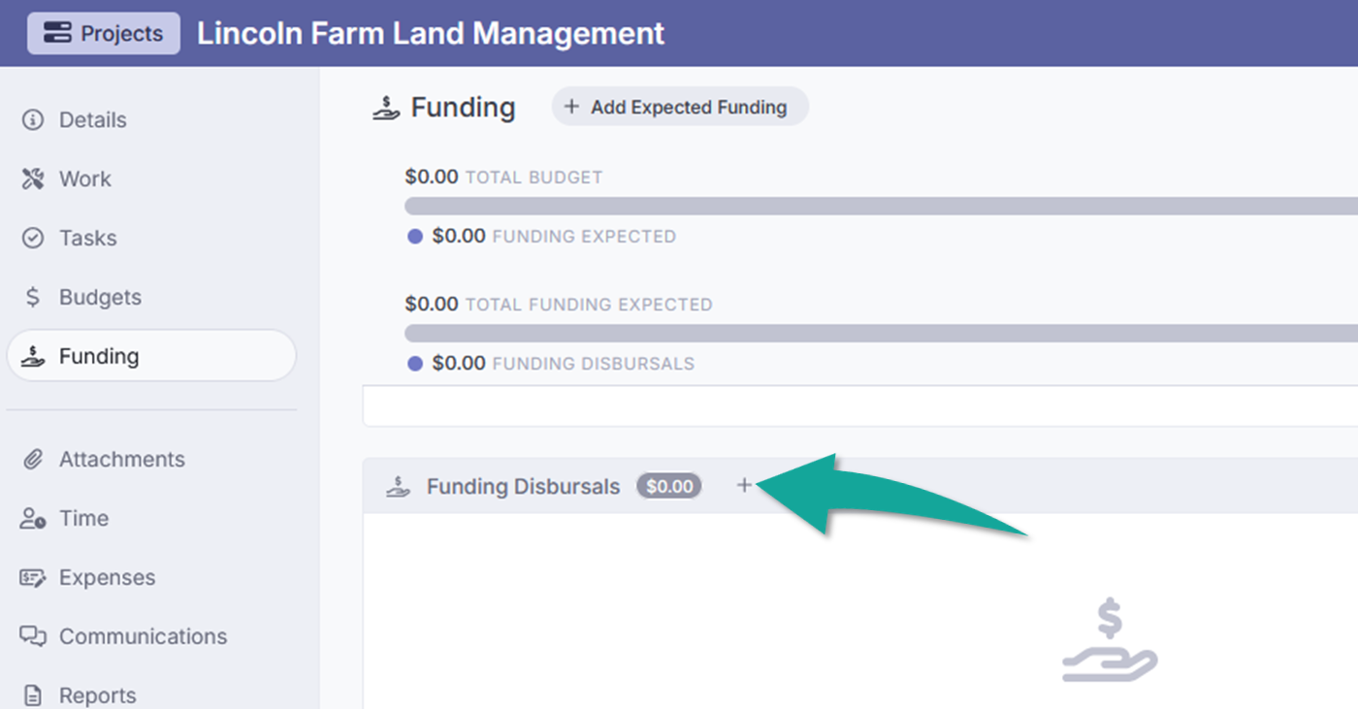Click the Funding Disbursals section header
This screenshot has width=1358, height=709.
coord(523,486)
